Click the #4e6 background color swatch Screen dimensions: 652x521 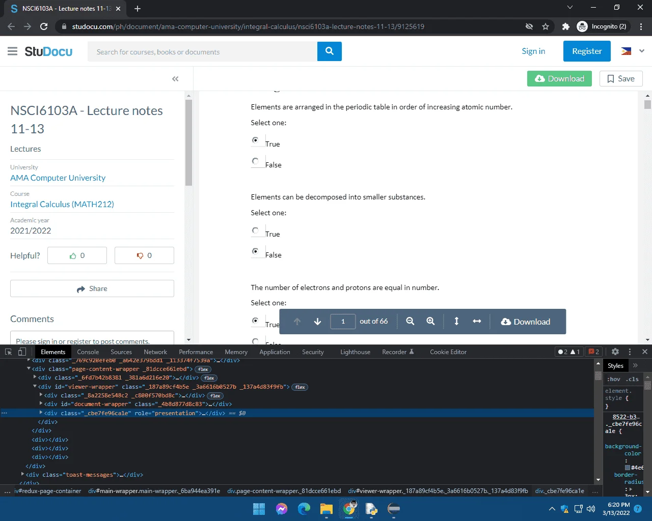tap(628, 468)
